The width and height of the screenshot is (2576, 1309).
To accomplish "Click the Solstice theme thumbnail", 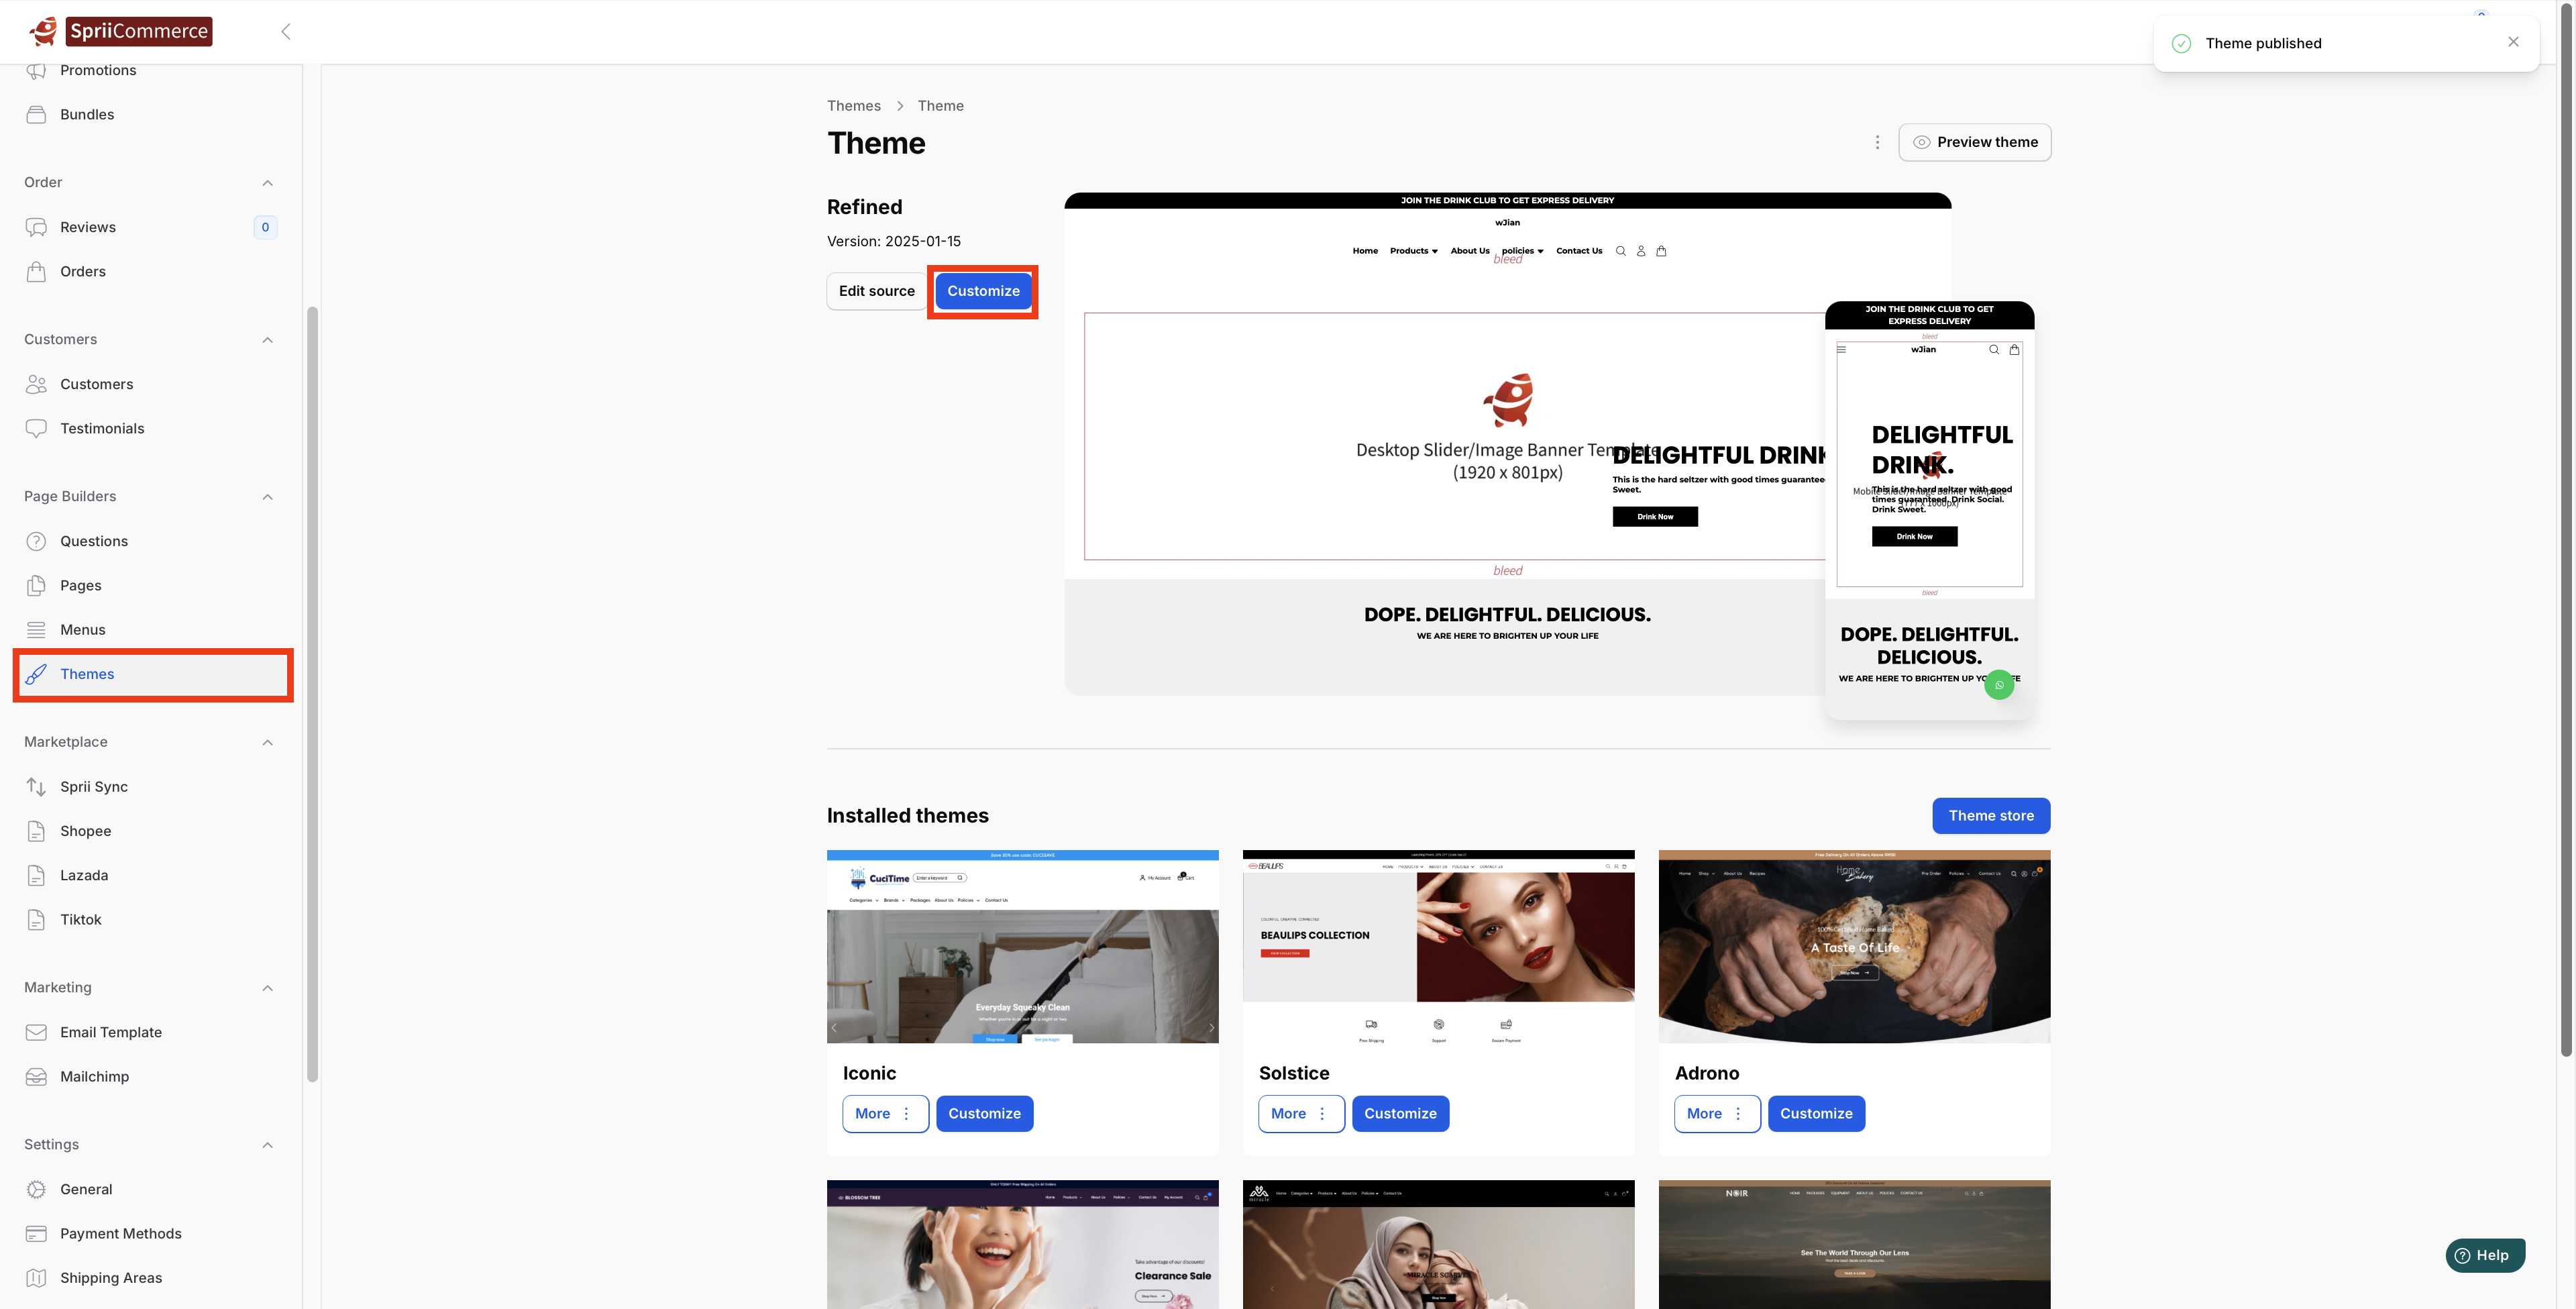I will point(1437,946).
